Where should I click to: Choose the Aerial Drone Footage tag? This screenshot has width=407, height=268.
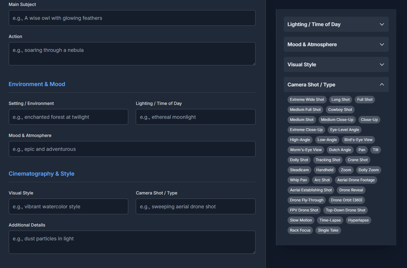pos(356,180)
